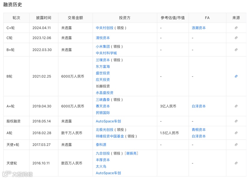The image size is (250, 179).
Task: Open source attachment icon for A轮 row
Action: point(236,133)
